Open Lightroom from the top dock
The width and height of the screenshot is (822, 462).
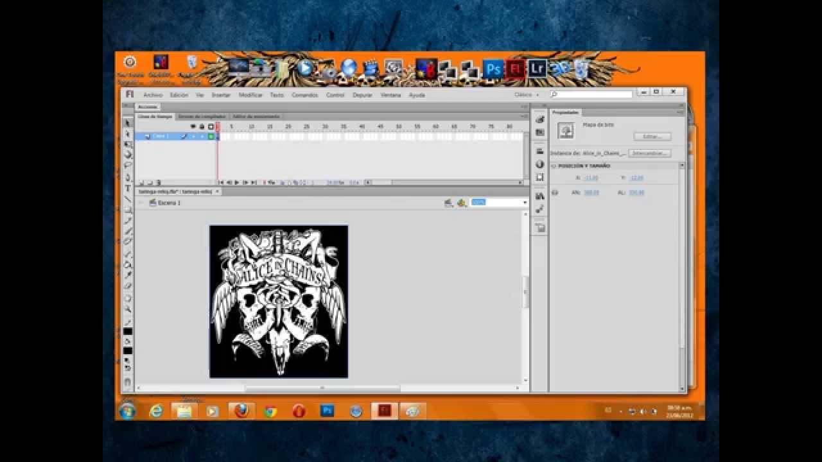click(x=537, y=69)
